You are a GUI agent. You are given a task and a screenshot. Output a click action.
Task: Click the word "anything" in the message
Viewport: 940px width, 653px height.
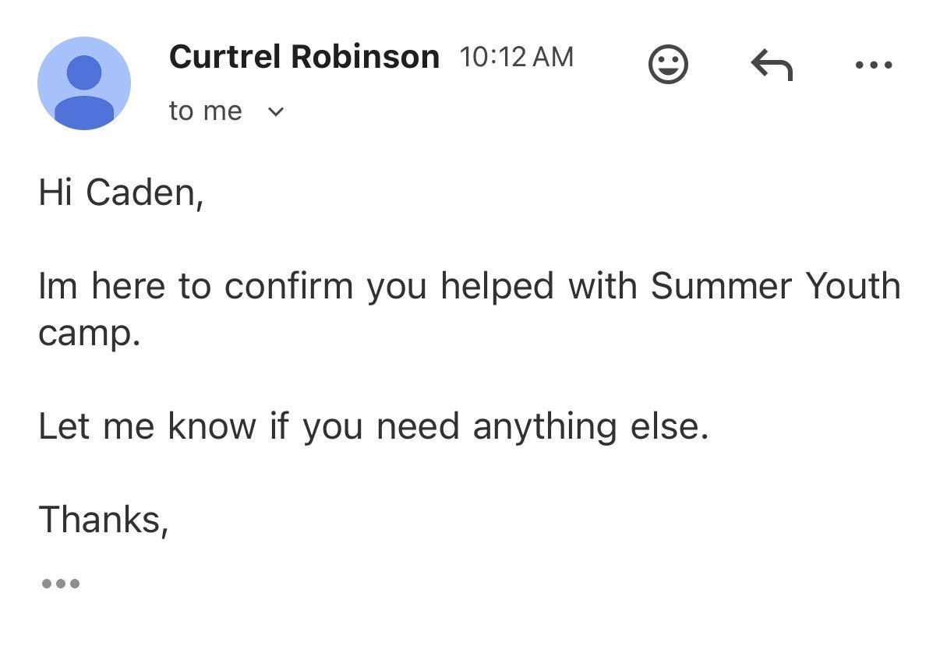pos(545,426)
